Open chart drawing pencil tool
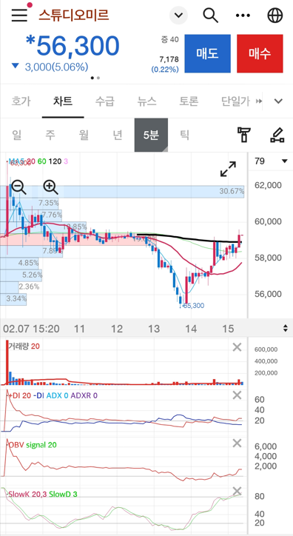Viewport: 293px width, 536px height. point(277,135)
